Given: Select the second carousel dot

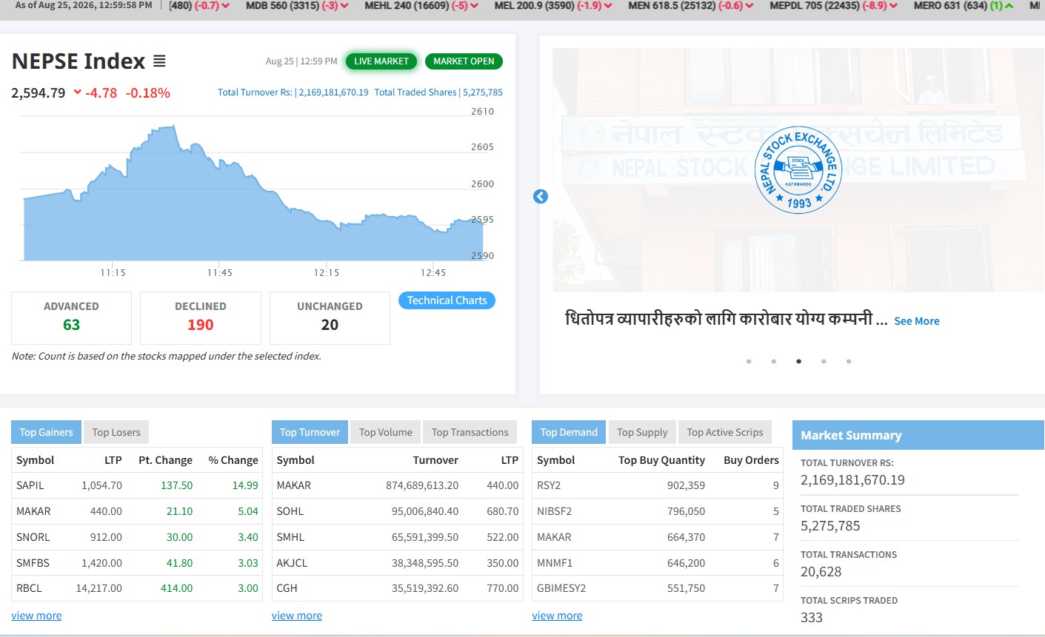Looking at the screenshot, I should pyautogui.click(x=774, y=362).
